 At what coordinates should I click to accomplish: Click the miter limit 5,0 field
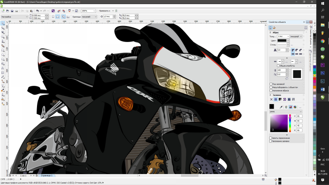pyautogui.click(x=281, y=50)
